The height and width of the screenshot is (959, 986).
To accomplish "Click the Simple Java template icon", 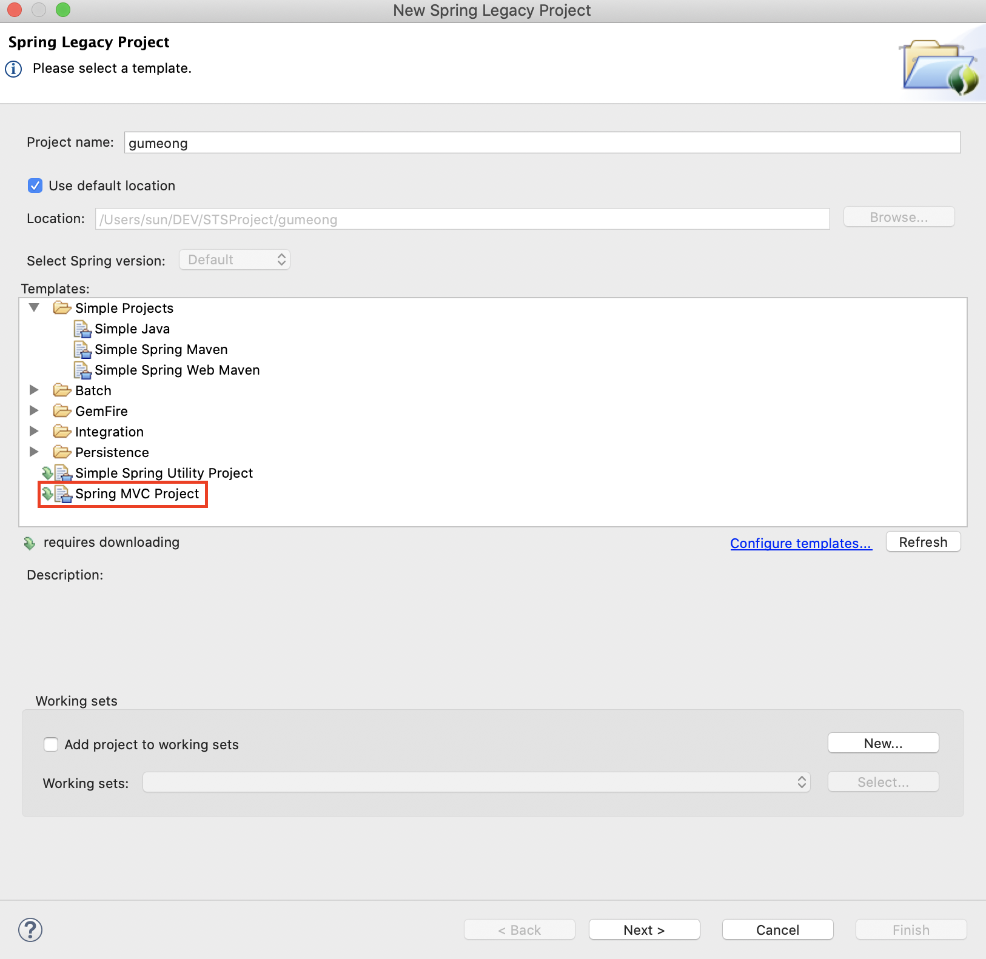I will pos(82,329).
